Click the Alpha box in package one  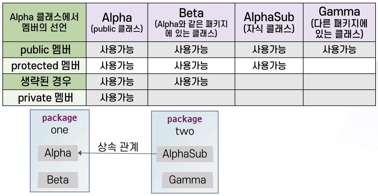[x=58, y=153]
